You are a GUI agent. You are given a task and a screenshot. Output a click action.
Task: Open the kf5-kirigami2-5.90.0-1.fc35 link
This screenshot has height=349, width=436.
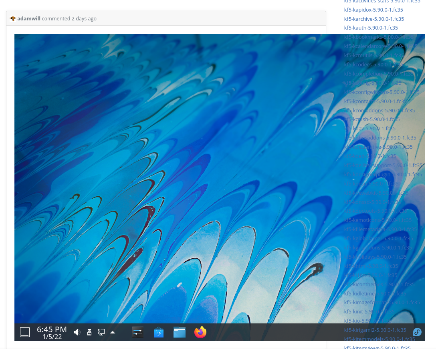tap(375, 330)
